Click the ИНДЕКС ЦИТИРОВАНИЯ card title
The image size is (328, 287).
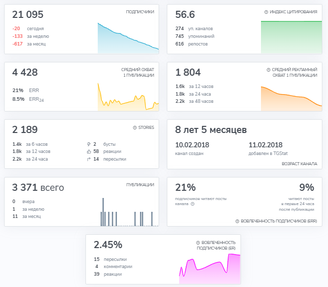[x=293, y=12]
